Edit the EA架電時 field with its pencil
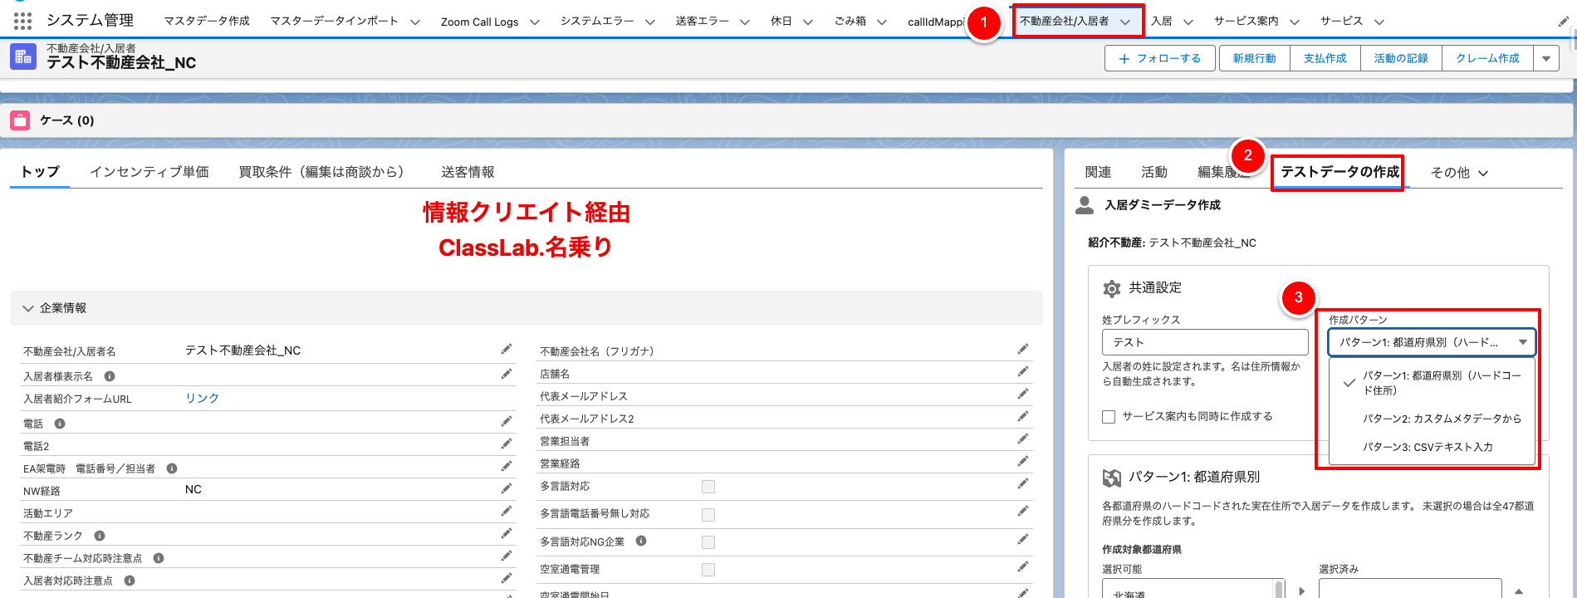Image resolution: width=1577 pixels, height=598 pixels. 507,467
